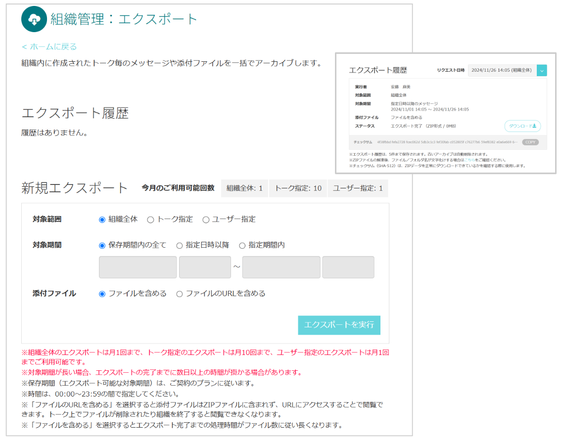This screenshot has height=442, width=564.
Task: Click the 組織管理：エクスポート page title
Action: [124, 19]
